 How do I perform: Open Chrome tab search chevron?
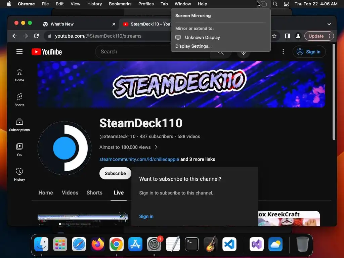329,24
